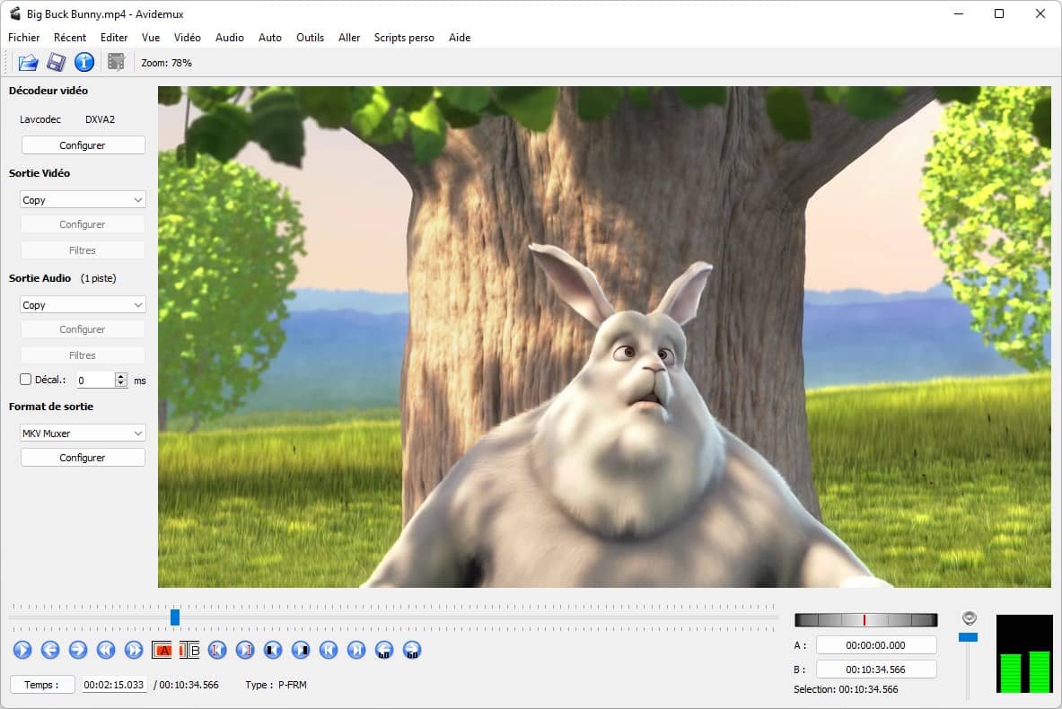This screenshot has height=709, width=1062.
Task: Open the Sortie Vidéo codec dropdown
Action: (x=83, y=200)
